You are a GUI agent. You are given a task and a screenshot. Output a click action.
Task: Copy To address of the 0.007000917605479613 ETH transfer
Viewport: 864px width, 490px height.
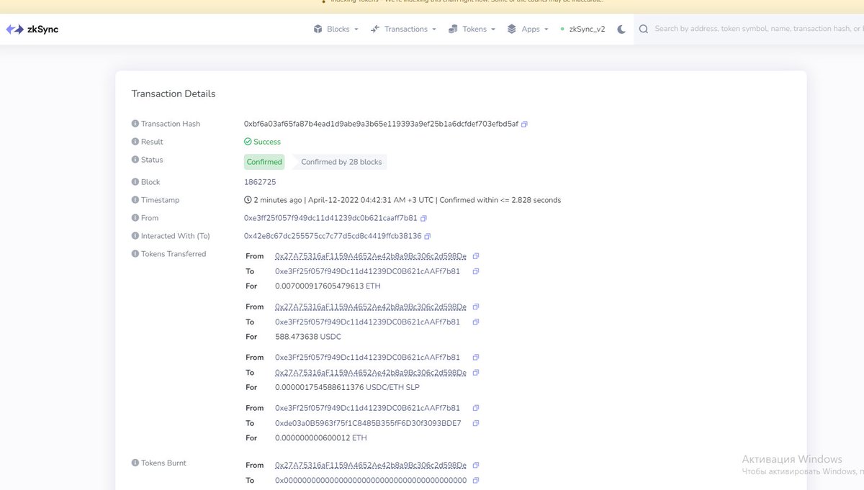[475, 271]
